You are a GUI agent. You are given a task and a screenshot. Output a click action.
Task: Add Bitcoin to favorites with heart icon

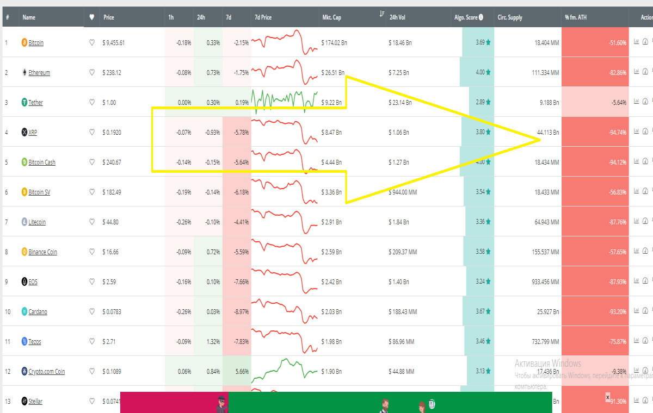coord(92,42)
